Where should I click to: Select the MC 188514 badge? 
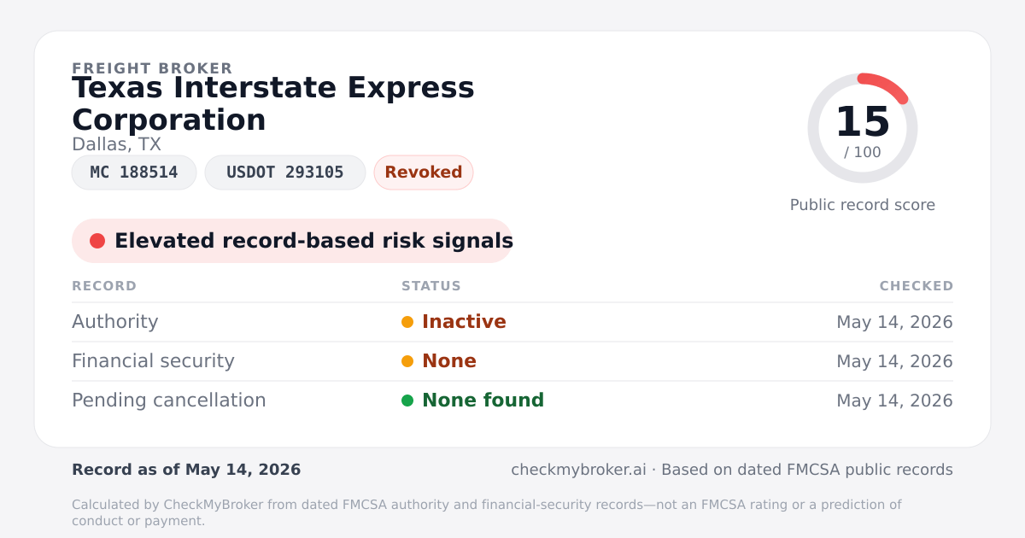(x=134, y=173)
